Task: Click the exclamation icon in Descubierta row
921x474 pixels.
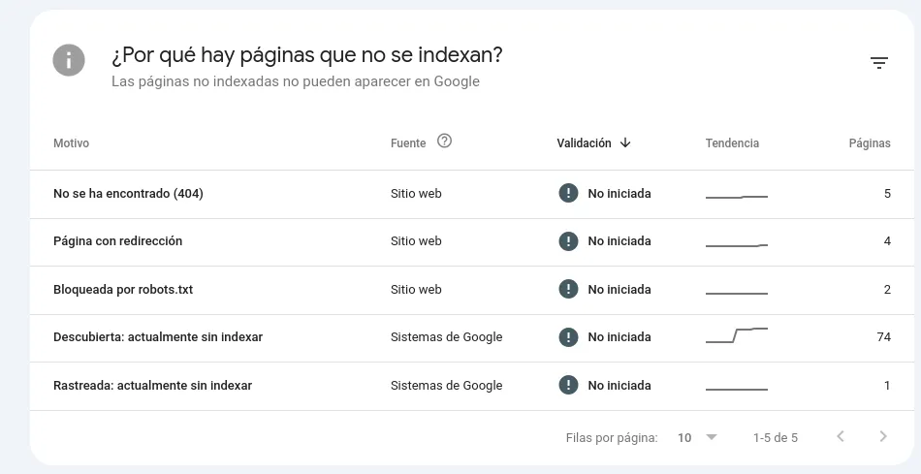Action: click(568, 337)
